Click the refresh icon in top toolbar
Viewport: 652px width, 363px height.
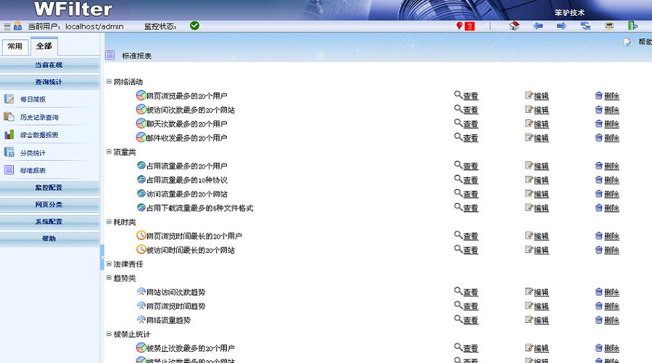[585, 26]
